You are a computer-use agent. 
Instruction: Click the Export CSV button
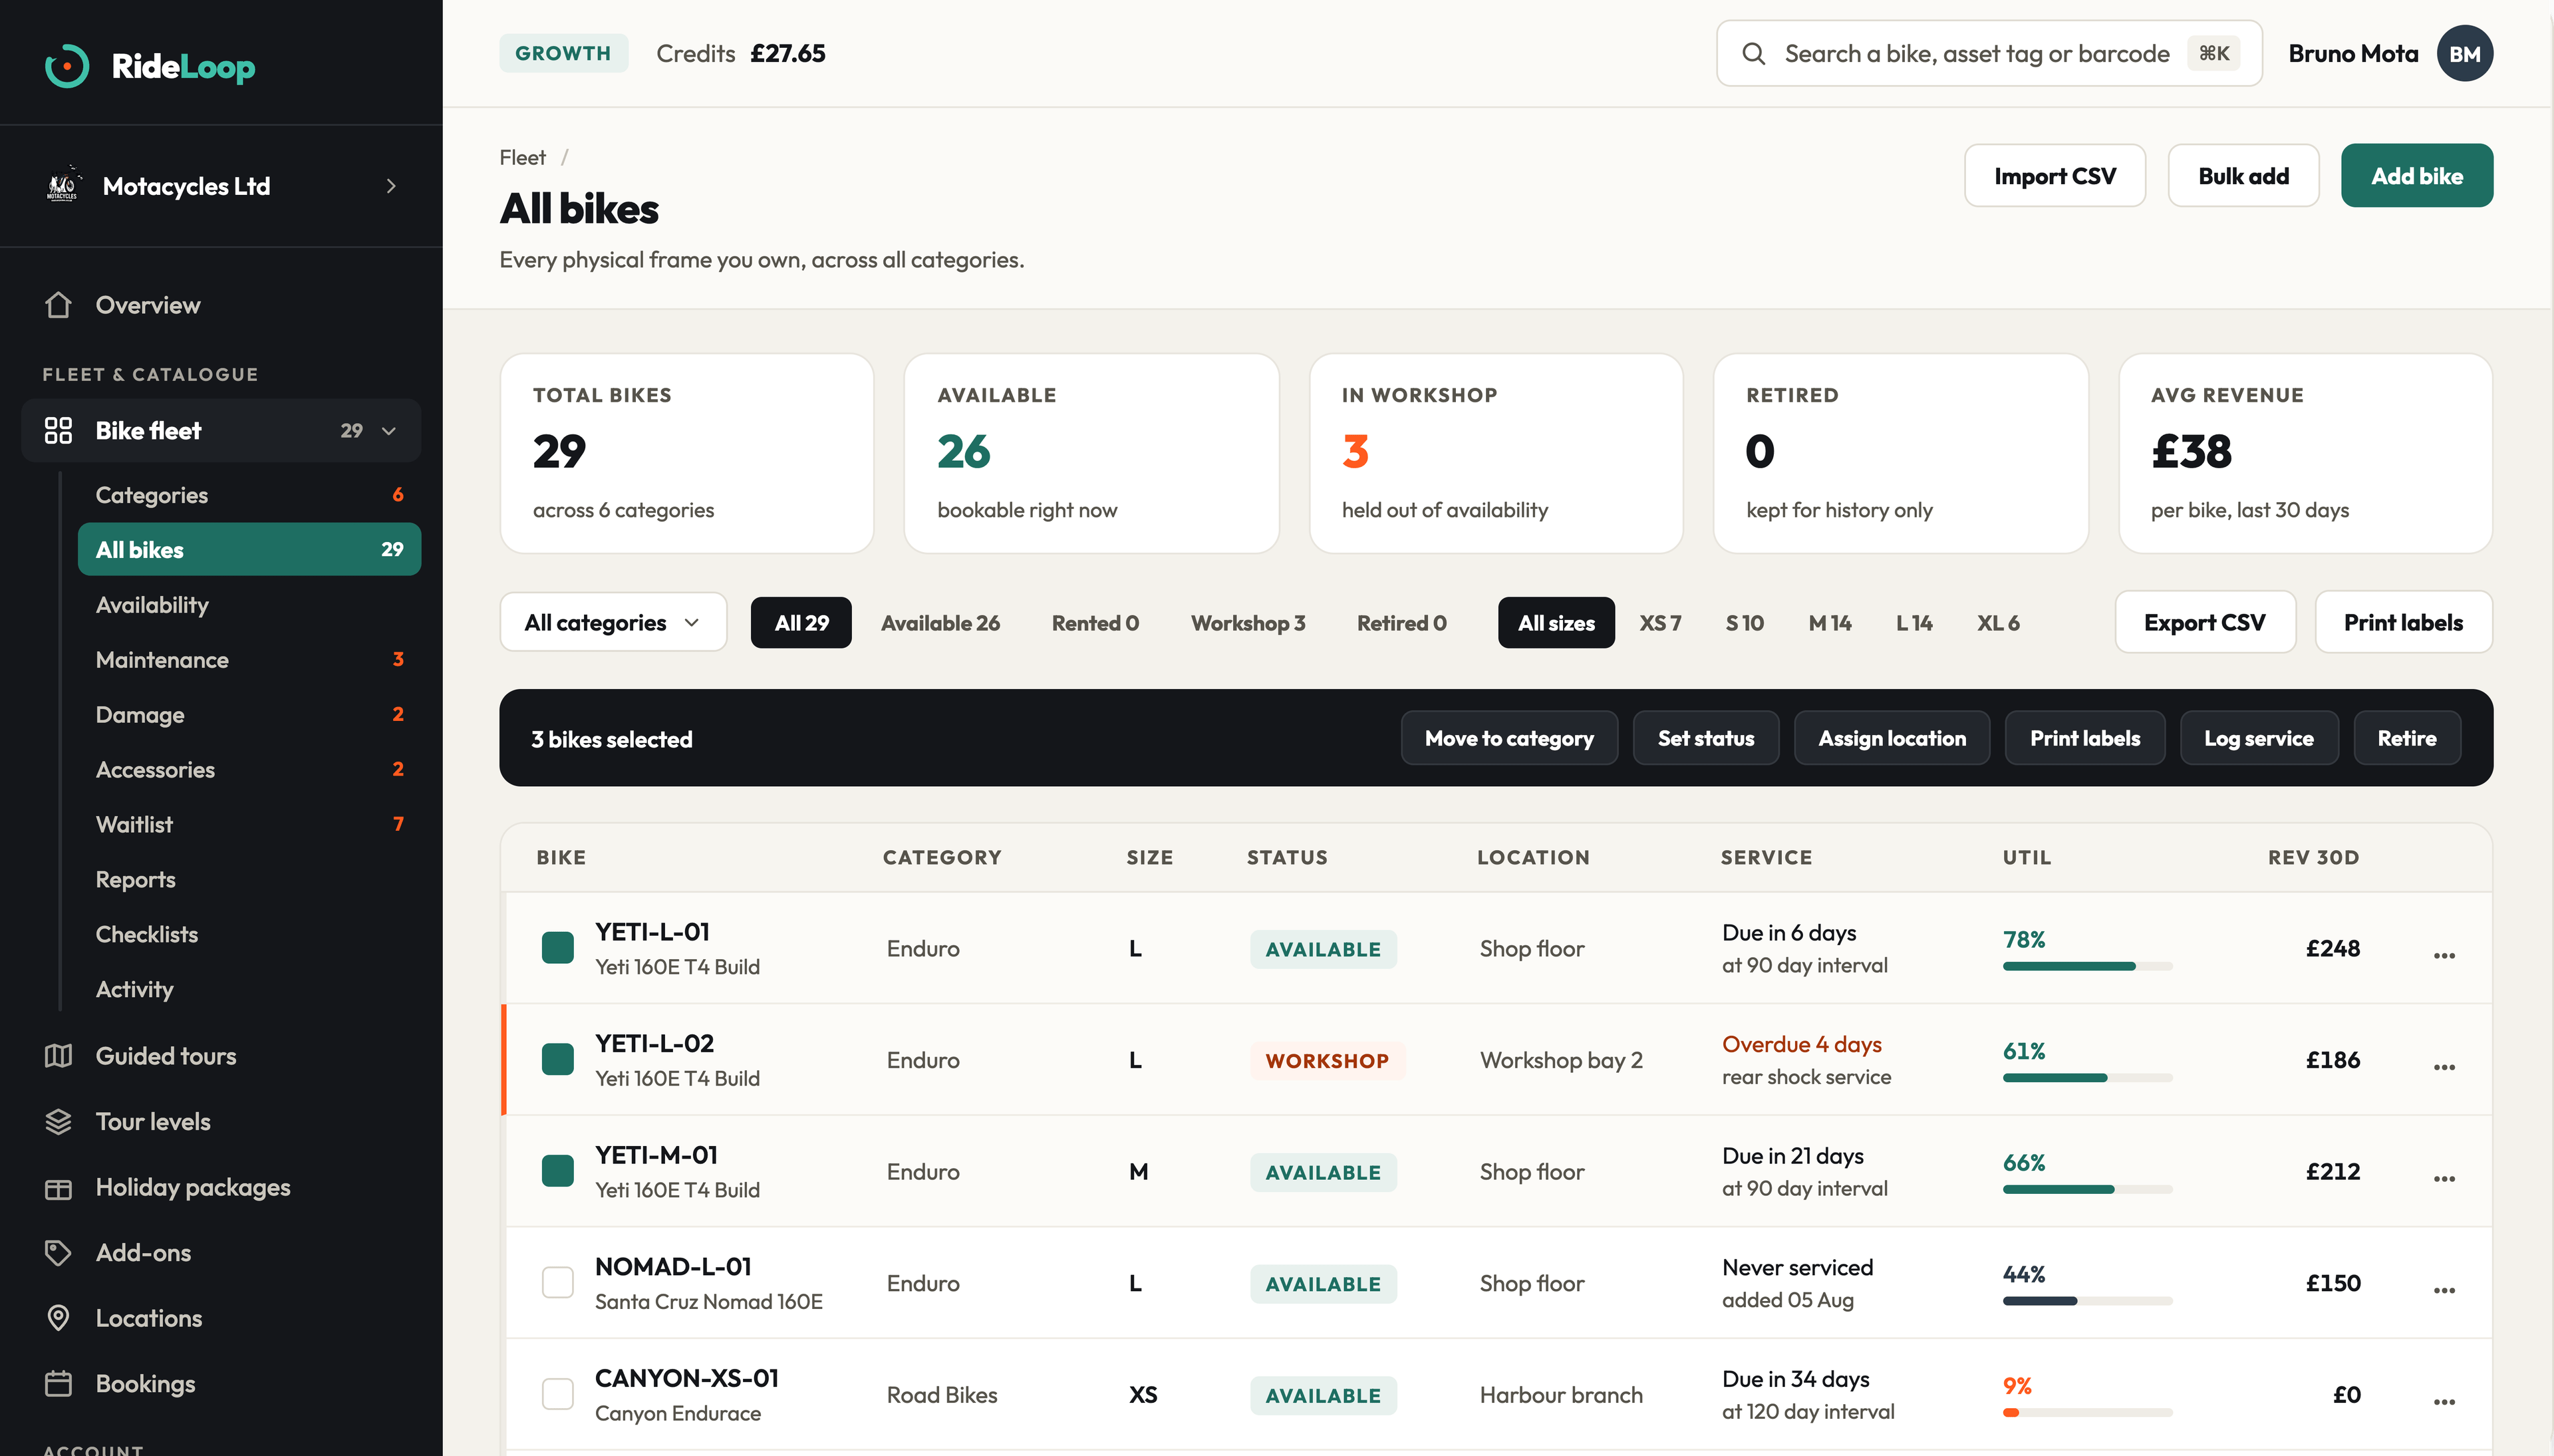tap(2204, 622)
